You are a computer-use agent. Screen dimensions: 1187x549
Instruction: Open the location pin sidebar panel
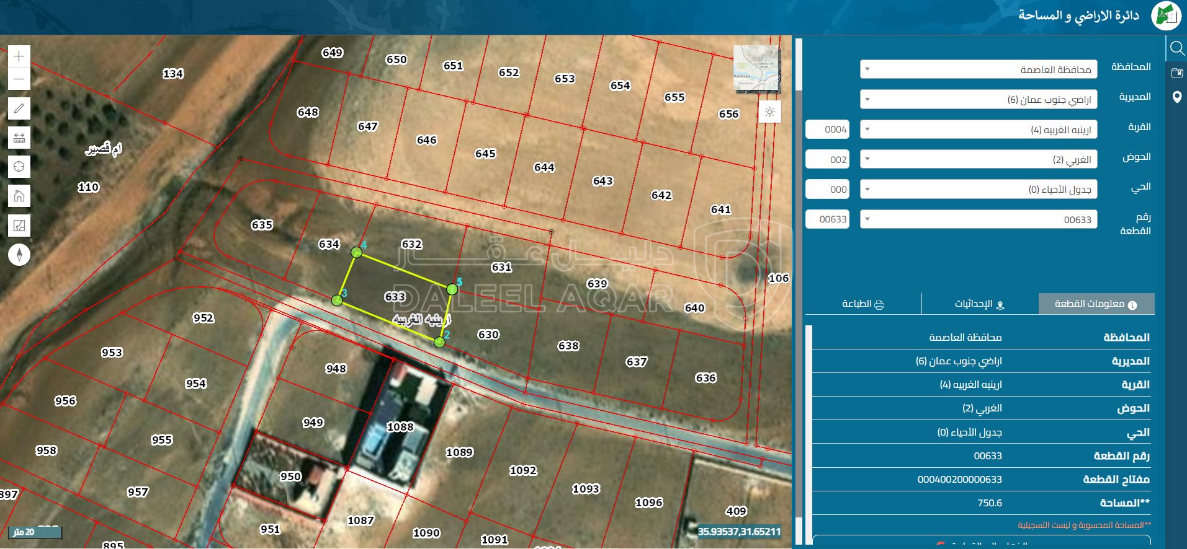[1176, 97]
